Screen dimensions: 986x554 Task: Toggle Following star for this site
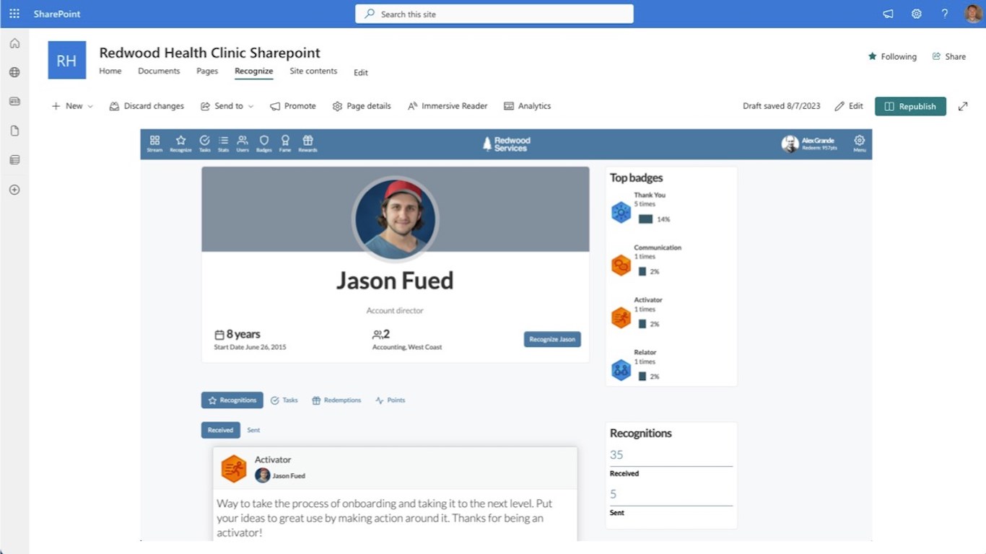tap(892, 56)
